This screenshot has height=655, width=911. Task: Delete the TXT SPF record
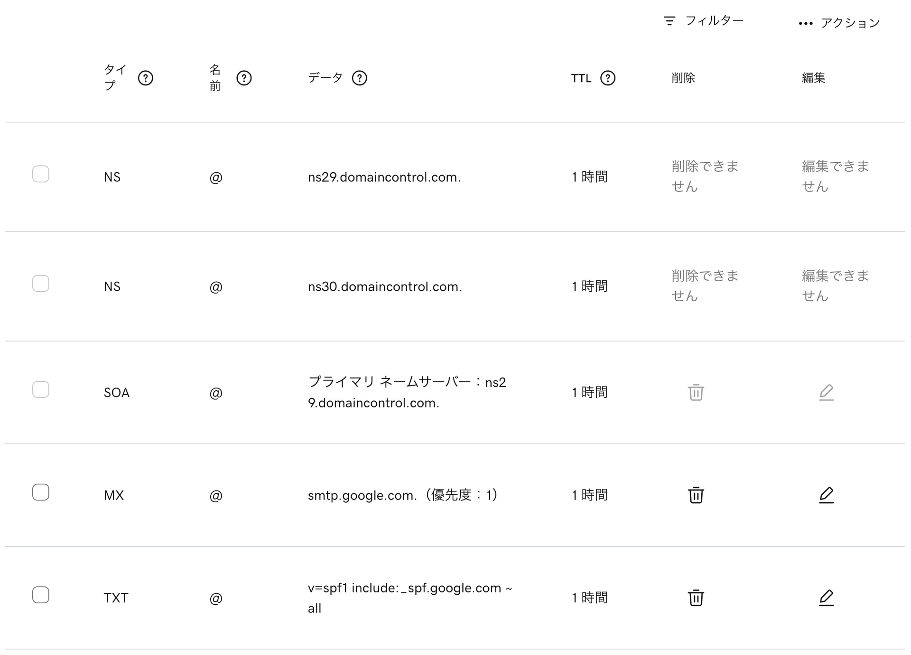point(696,597)
